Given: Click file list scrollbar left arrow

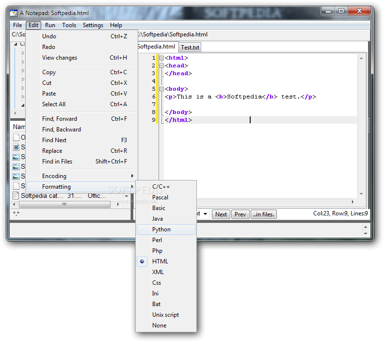Looking at the screenshot, I should click(14, 204).
